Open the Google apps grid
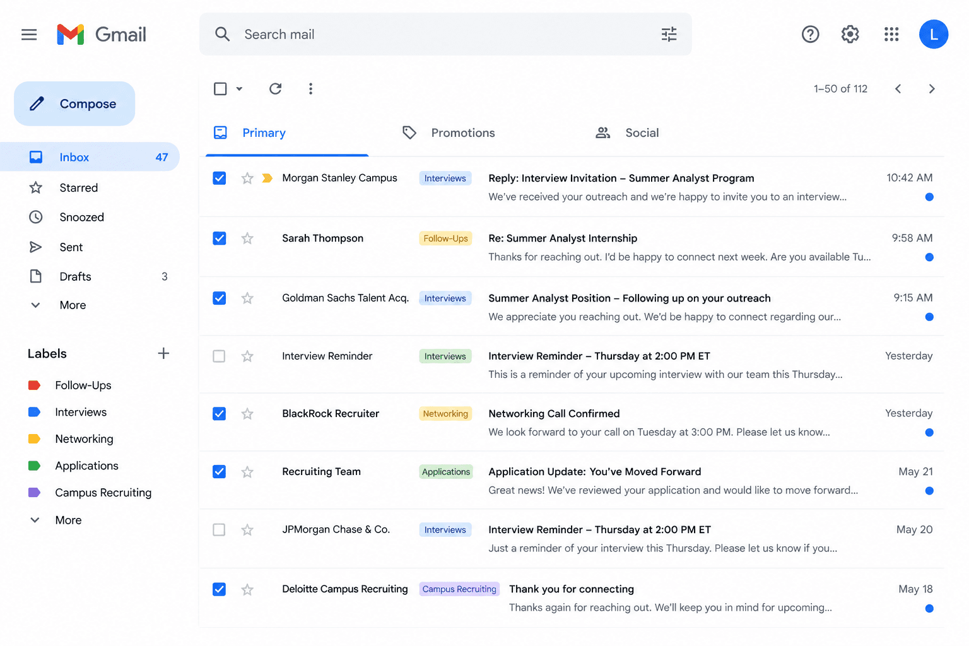969x646 pixels. pos(891,34)
